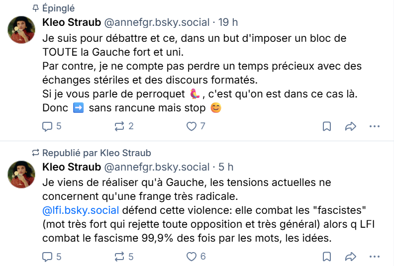Open more options on the reposted post

(374, 257)
